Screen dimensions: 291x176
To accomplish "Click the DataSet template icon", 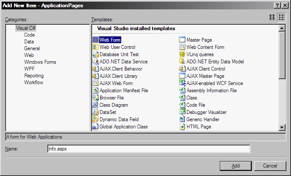I will tap(95, 112).
